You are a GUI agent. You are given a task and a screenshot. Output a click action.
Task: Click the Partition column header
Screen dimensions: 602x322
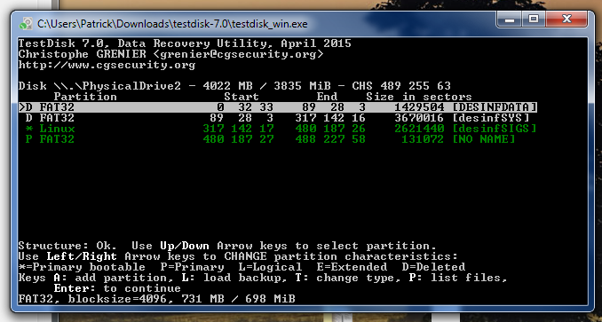(85, 97)
